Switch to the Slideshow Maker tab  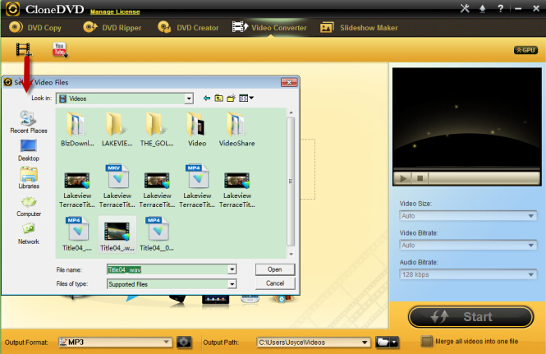(x=359, y=28)
